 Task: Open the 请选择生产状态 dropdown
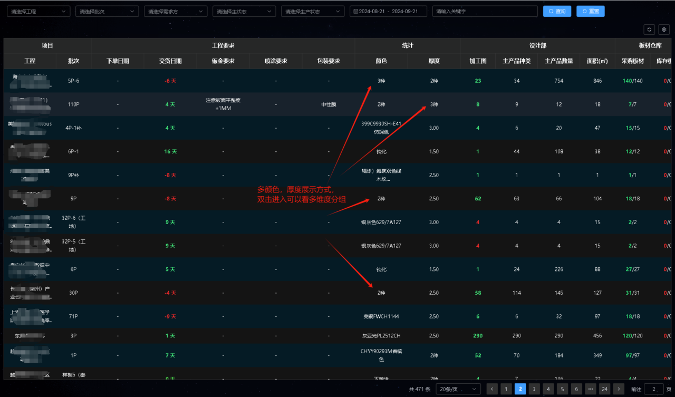313,11
